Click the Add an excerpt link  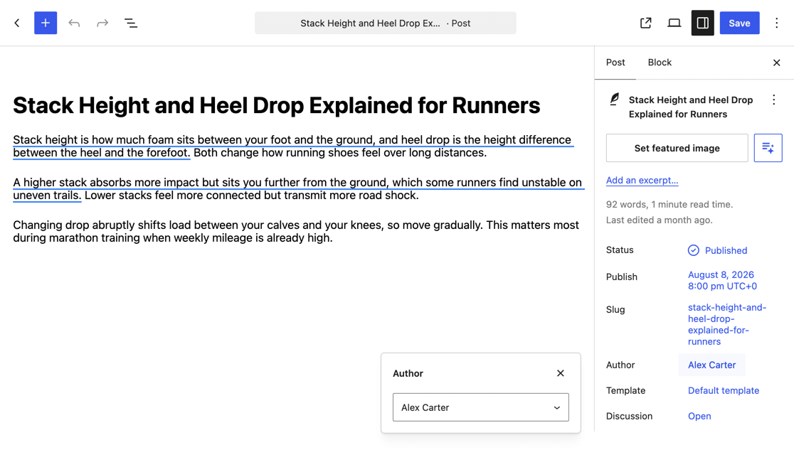click(642, 180)
